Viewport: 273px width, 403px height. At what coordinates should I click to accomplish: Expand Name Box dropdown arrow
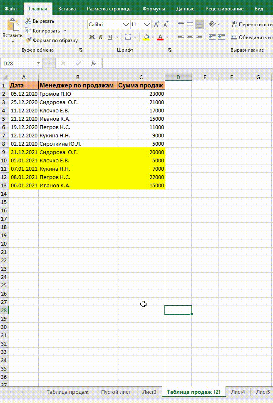tap(38, 63)
